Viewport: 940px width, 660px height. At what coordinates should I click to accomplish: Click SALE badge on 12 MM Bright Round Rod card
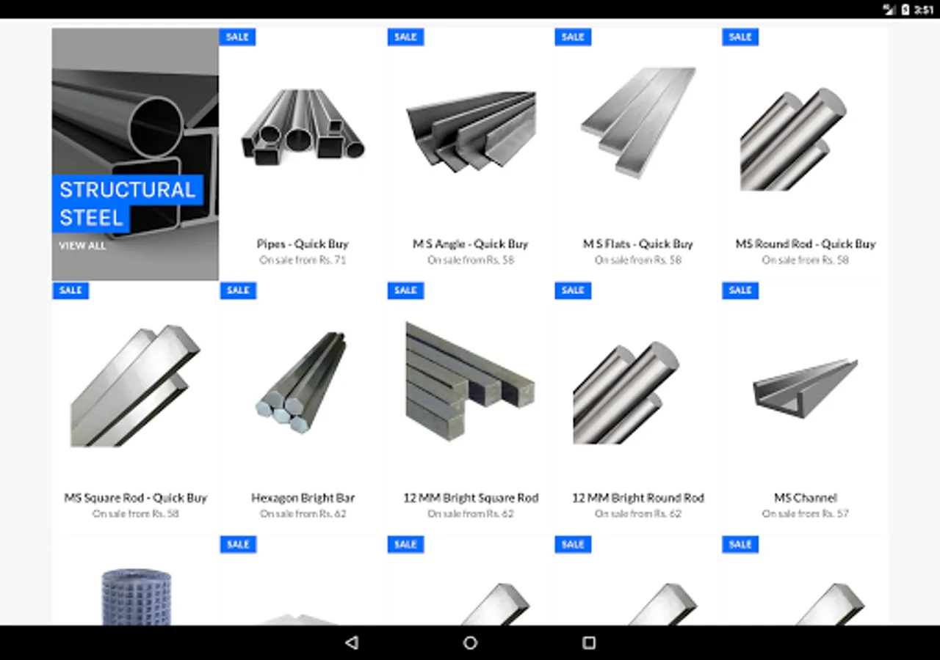point(573,290)
